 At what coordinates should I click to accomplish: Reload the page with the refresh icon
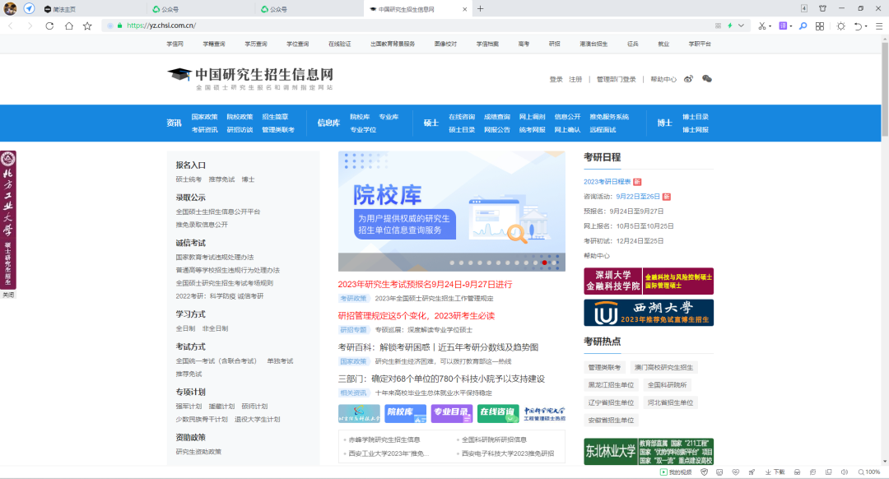click(49, 26)
